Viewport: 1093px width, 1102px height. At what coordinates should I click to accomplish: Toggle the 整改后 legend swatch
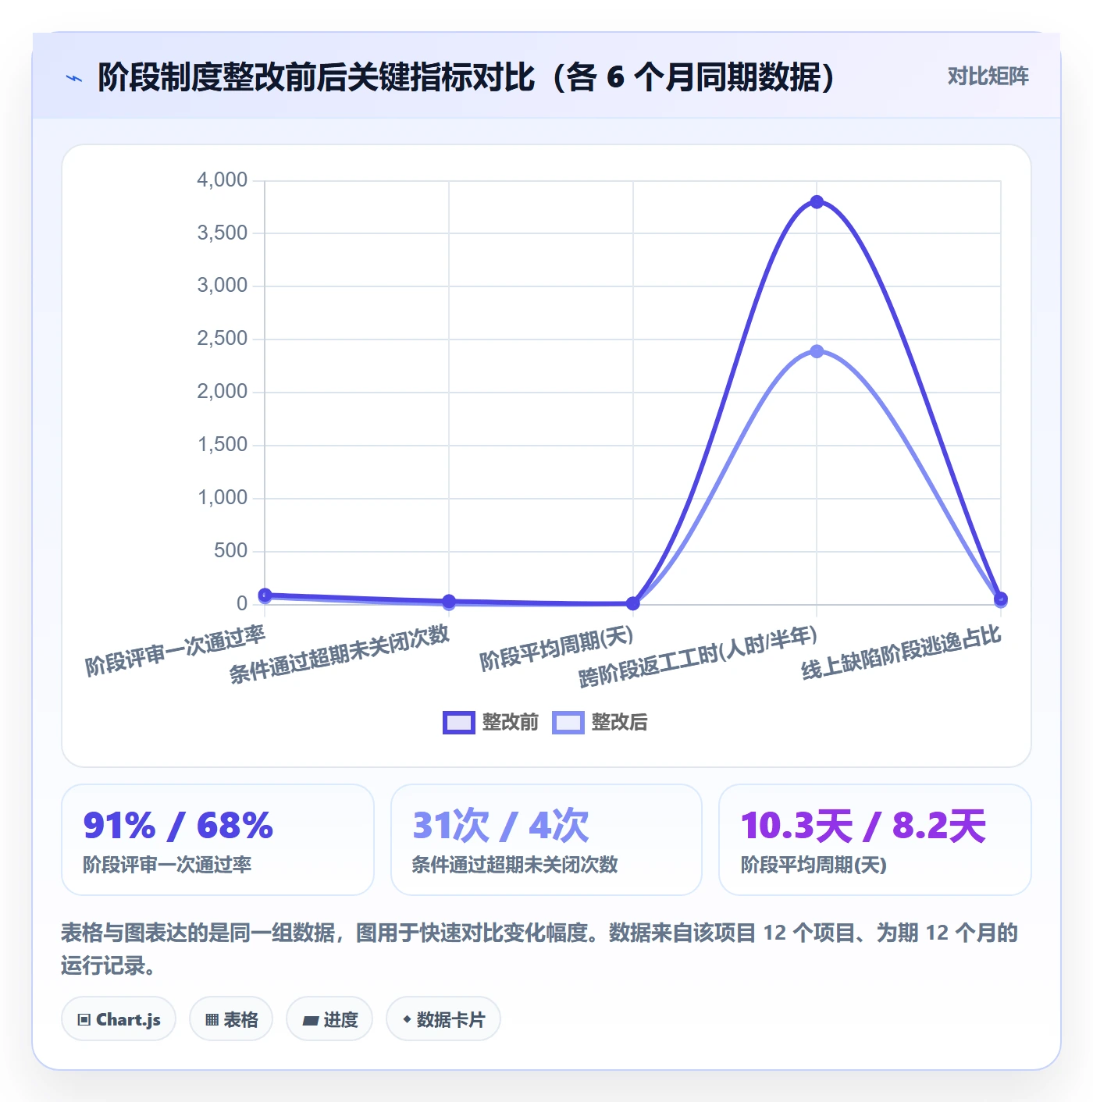pyautogui.click(x=568, y=723)
